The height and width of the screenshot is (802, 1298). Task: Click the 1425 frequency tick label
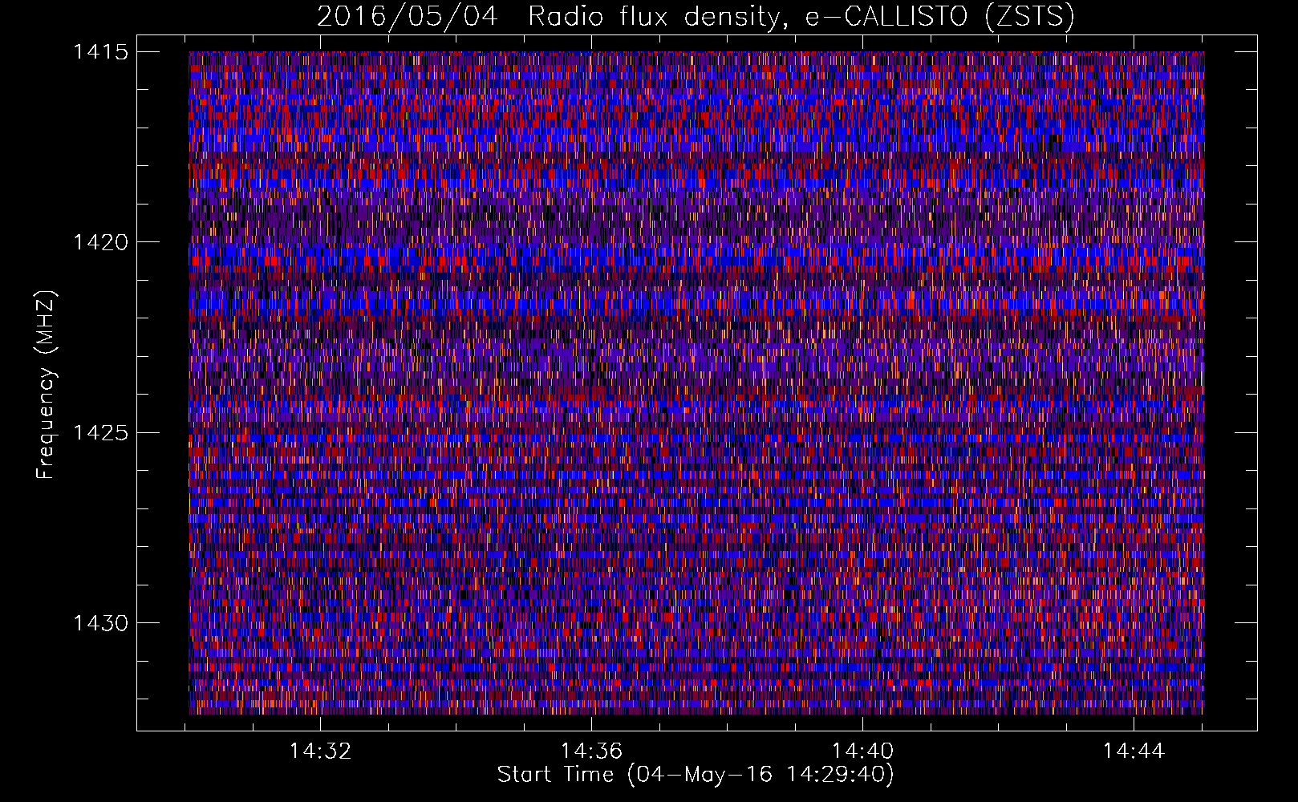pyautogui.click(x=101, y=433)
